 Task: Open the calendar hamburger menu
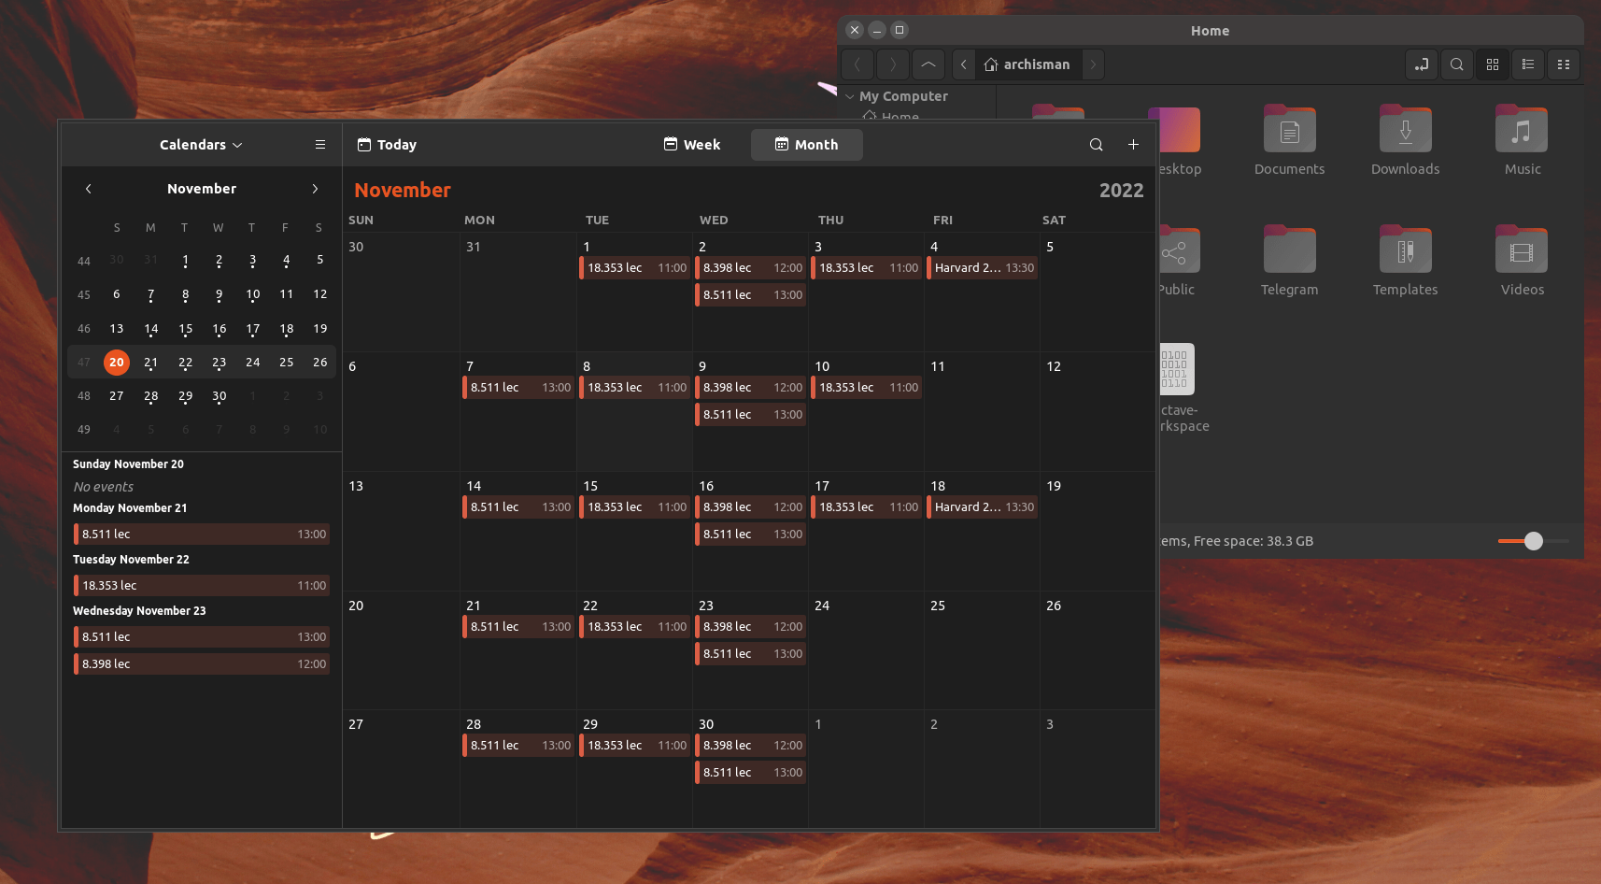point(319,145)
